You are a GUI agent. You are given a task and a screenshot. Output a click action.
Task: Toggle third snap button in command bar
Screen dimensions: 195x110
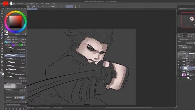72,6
